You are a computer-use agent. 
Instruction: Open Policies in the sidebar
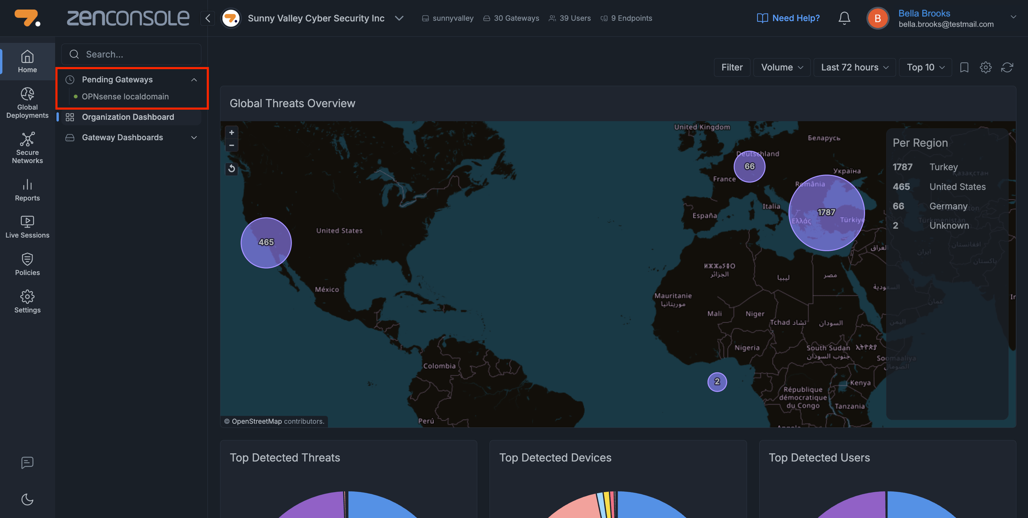pyautogui.click(x=27, y=264)
